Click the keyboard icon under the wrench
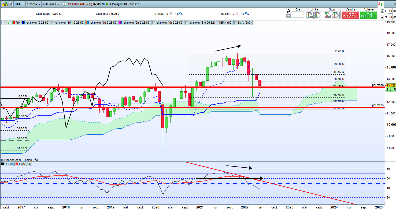The height and width of the screenshot is (209, 396). (288, 16)
